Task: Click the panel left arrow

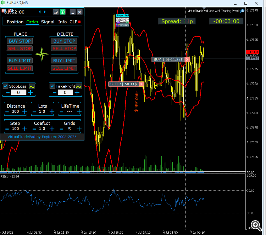Action: tap(40, 12)
